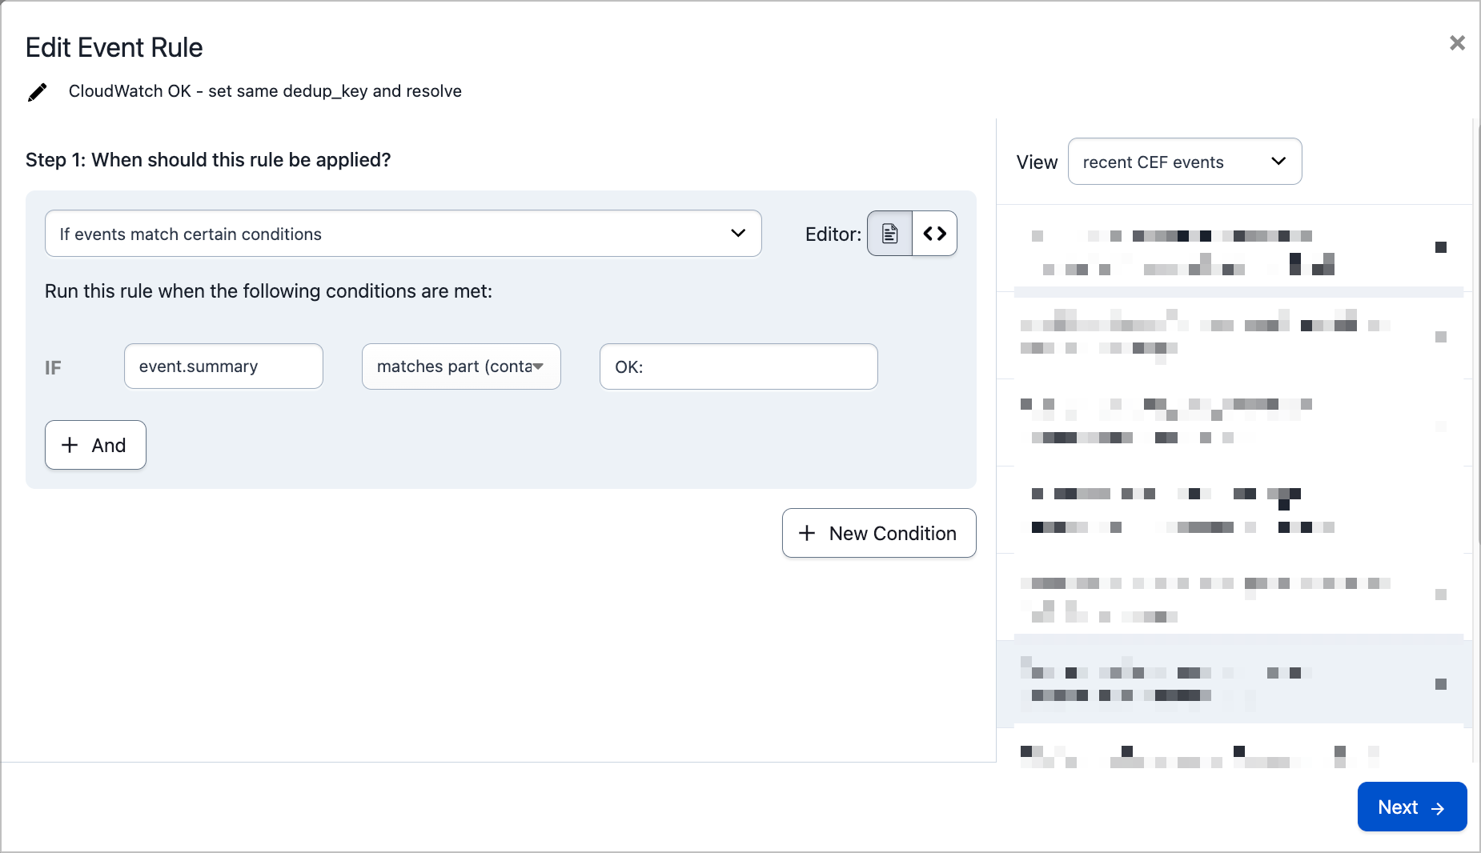Click the plus icon on New Condition
This screenshot has height=853, width=1481.
pos(806,533)
